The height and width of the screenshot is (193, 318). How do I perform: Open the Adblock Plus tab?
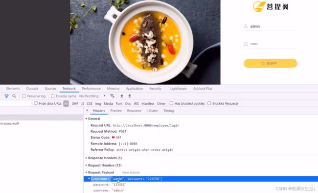203,89
